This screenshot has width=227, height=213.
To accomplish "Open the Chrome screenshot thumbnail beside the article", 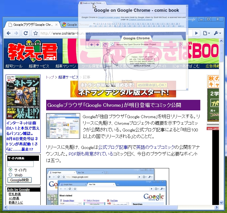I will pyautogui.click(x=63, y=126).
